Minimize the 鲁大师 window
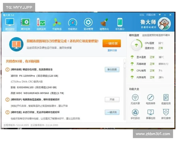This screenshot has height=141, width=176. coord(165,15)
